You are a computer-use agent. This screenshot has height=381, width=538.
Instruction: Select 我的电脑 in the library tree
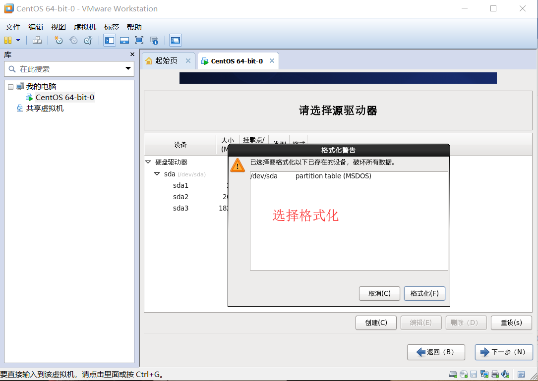point(41,86)
